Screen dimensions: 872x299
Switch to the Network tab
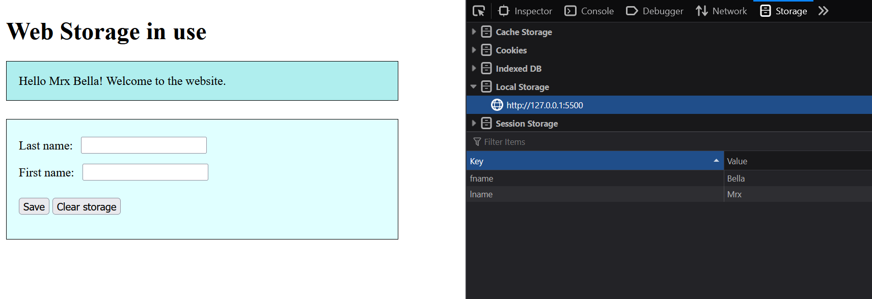(721, 11)
